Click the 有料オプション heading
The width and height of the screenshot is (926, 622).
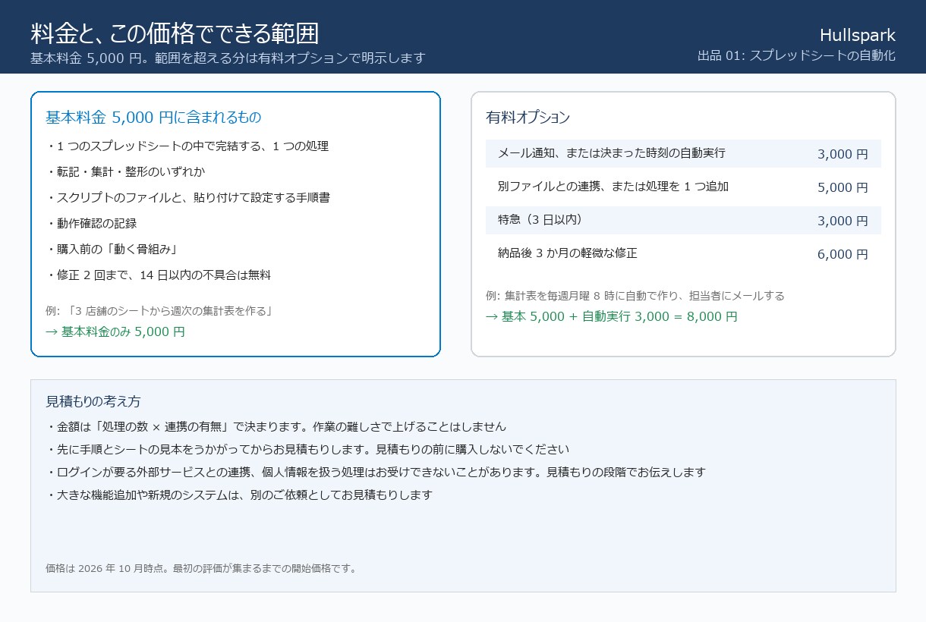[x=528, y=117]
